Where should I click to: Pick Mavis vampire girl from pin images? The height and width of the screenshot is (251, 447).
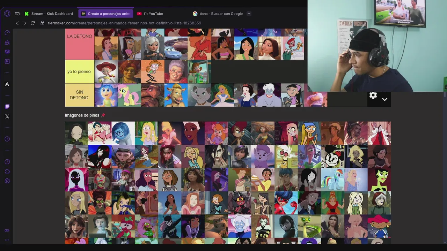coord(286,226)
